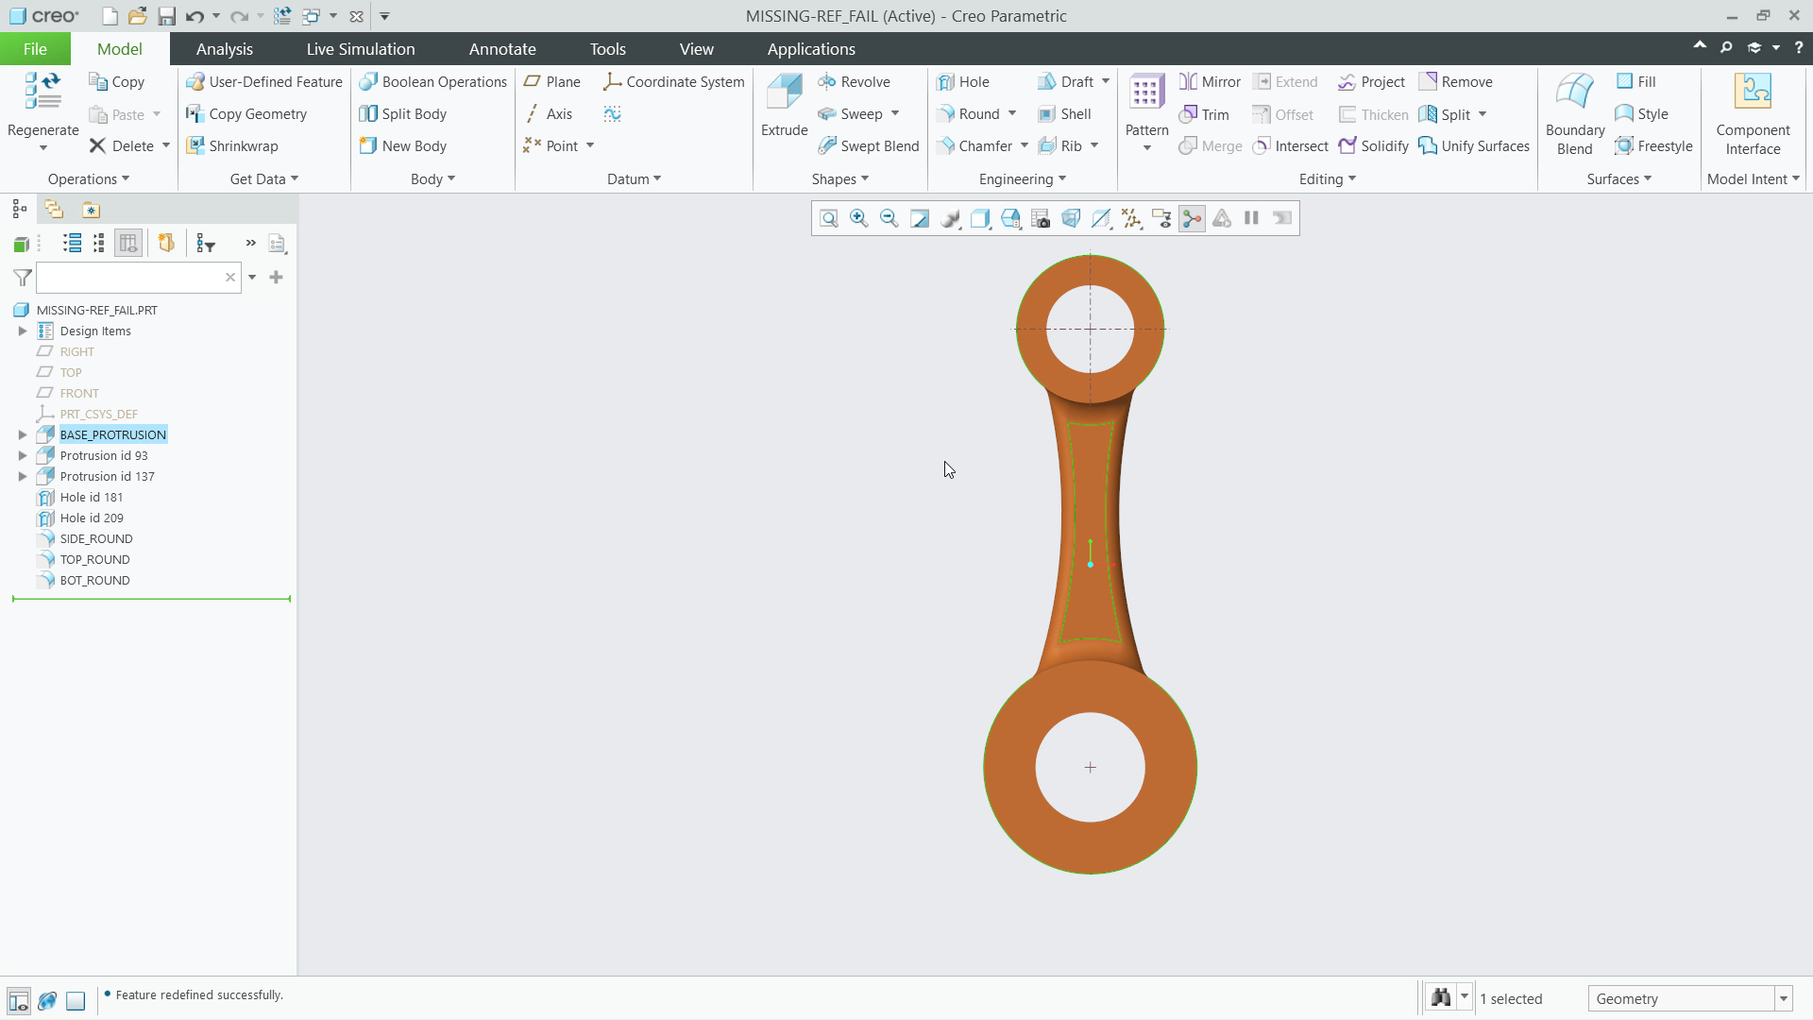Click the Plane datum tool
Image resolution: width=1813 pixels, height=1020 pixels.
pos(551,82)
